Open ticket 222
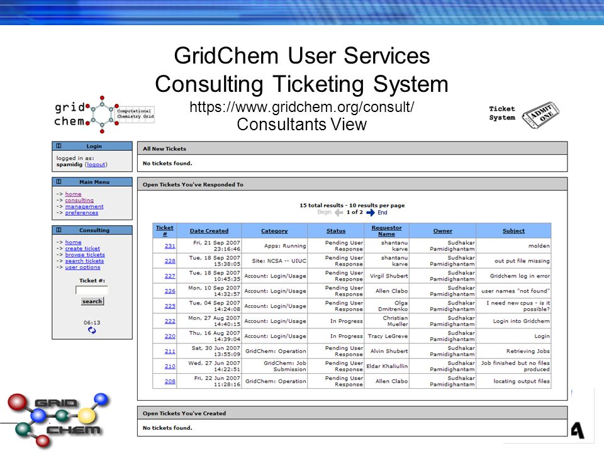 pos(170,321)
